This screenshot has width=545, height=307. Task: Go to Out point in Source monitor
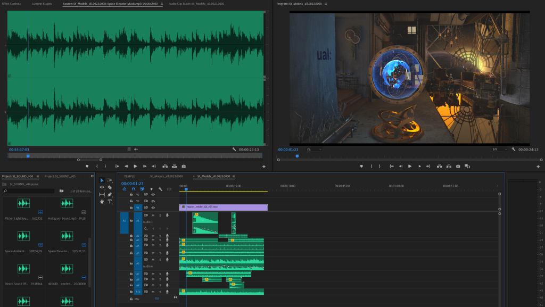point(154,167)
